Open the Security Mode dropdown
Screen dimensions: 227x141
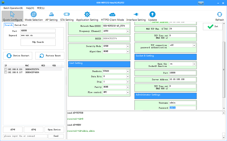(x=128, y=46)
